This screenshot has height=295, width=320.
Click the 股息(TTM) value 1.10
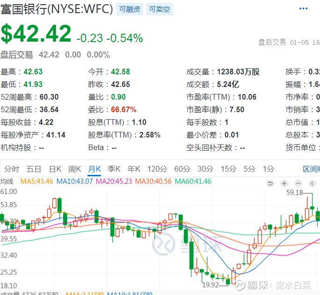click(139, 122)
